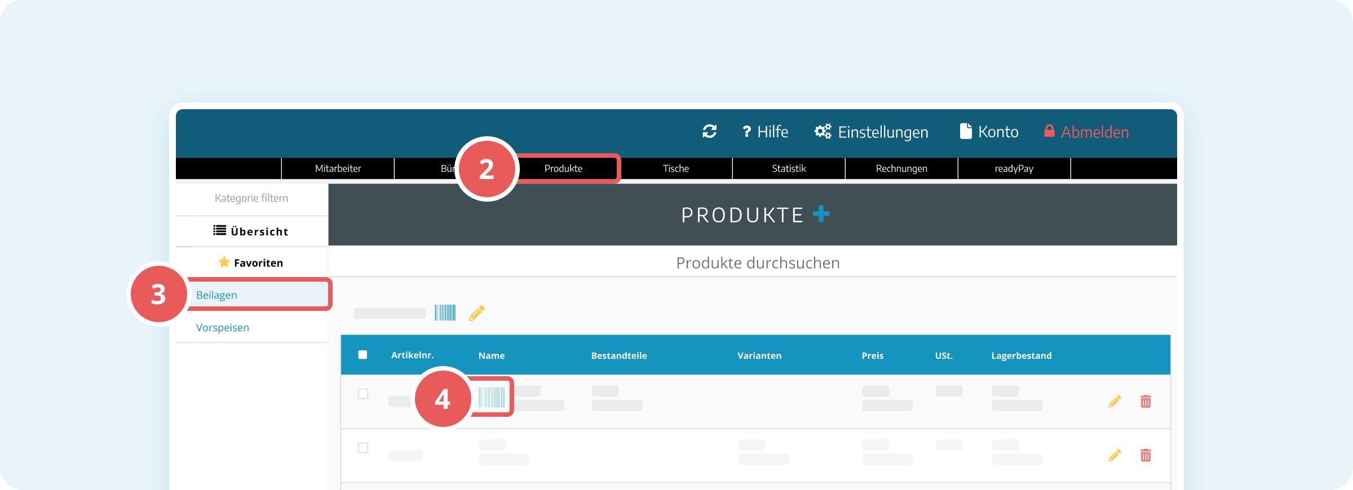Click the barcode icon above the table
Viewport: 1353px width, 490px height.
point(445,313)
